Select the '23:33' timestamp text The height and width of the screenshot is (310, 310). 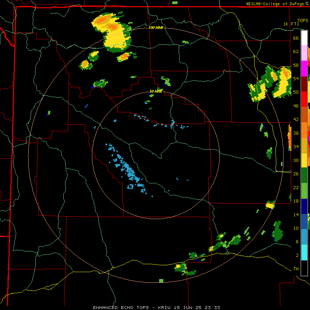212,308
